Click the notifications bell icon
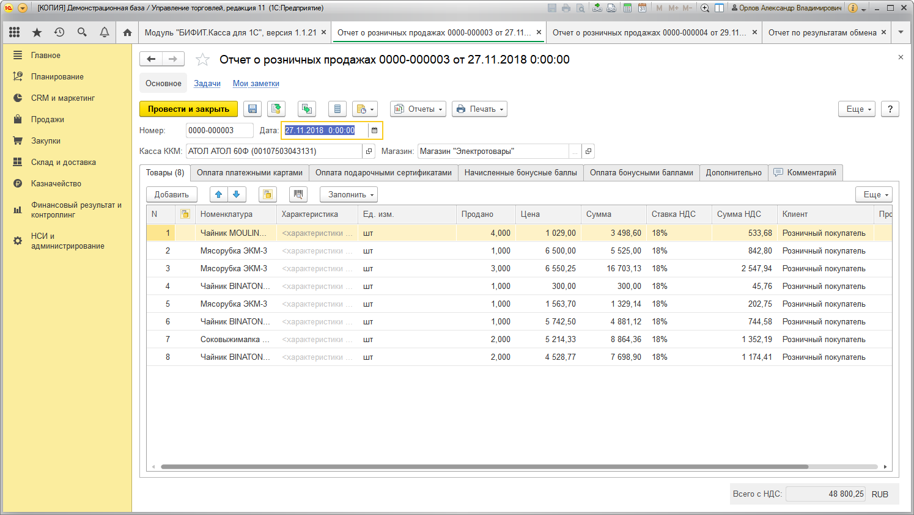 105,32
